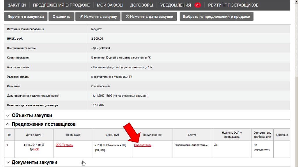Click the Отменить button
Screen dimensions: 298x167
[61, 17]
